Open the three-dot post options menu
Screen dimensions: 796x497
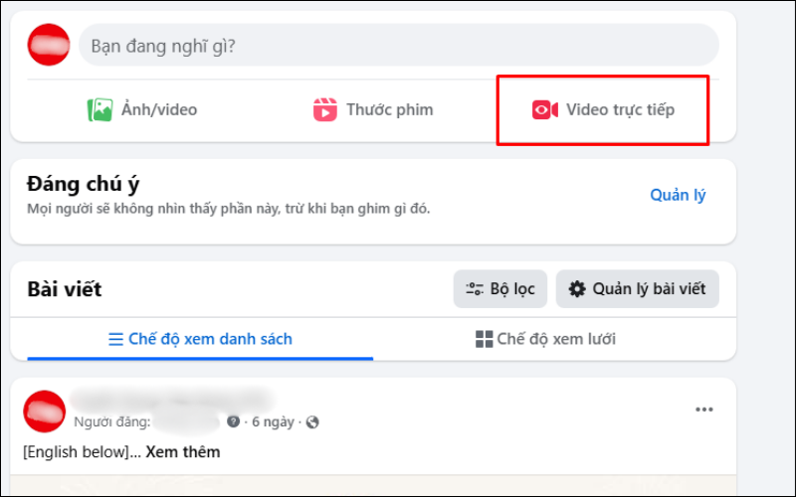(x=704, y=410)
